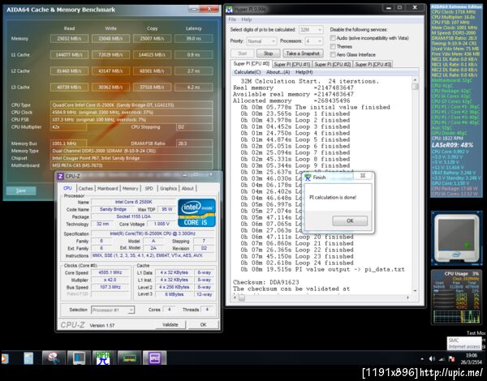The height and width of the screenshot is (381, 487).
Task: Click the Hyper PI horizontal scrollbar thumb
Action: pyautogui.click(x=242, y=298)
